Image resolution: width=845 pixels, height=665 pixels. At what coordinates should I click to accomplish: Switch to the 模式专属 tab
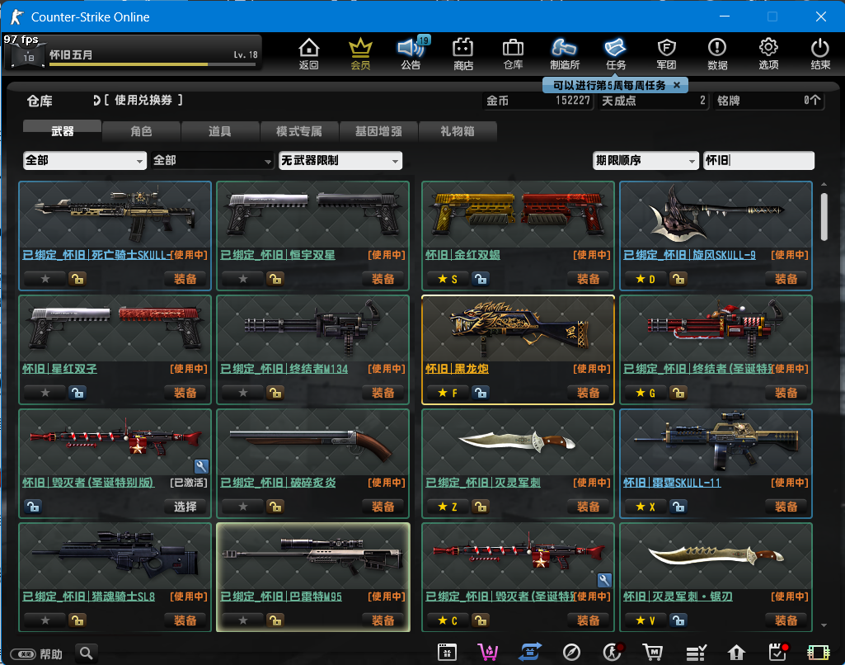299,131
